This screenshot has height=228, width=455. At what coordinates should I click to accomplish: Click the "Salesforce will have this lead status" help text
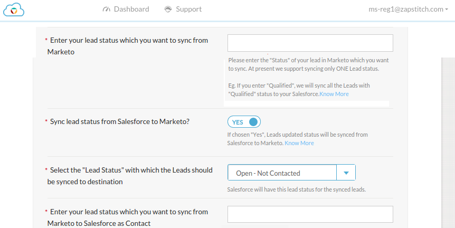coord(296,189)
